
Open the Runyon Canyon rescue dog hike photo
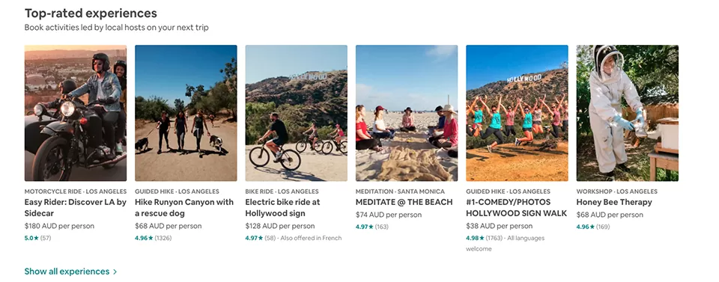pyautogui.click(x=186, y=113)
